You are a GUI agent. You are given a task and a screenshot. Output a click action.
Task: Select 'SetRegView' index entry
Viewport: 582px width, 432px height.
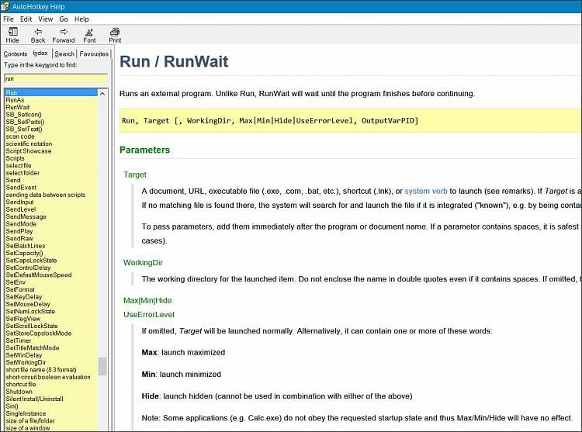(23, 319)
